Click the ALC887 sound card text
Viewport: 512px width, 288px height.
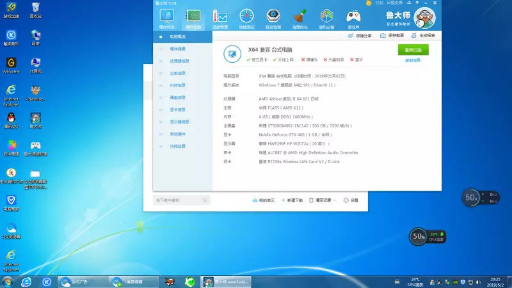[308, 152]
